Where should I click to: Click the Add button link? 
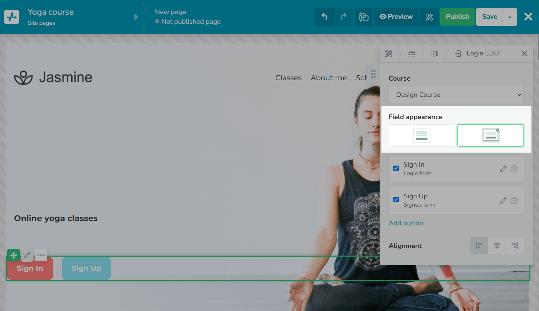[x=406, y=223]
